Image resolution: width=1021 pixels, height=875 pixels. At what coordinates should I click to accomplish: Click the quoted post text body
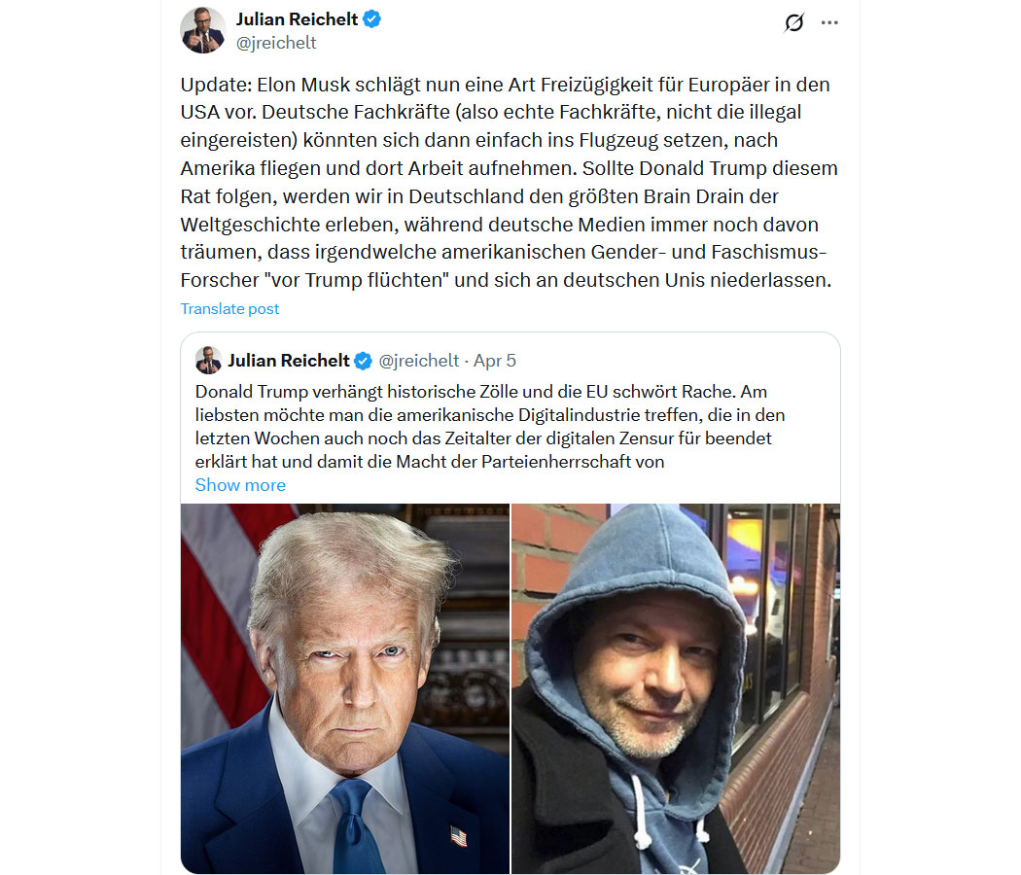click(x=490, y=427)
